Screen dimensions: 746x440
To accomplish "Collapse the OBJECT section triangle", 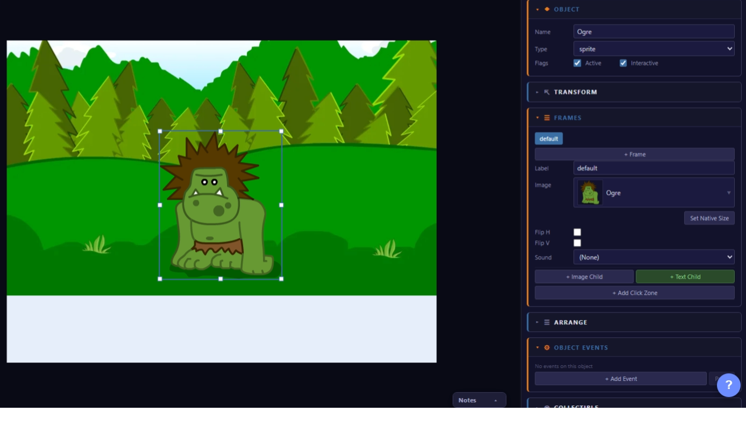I will (x=537, y=9).
